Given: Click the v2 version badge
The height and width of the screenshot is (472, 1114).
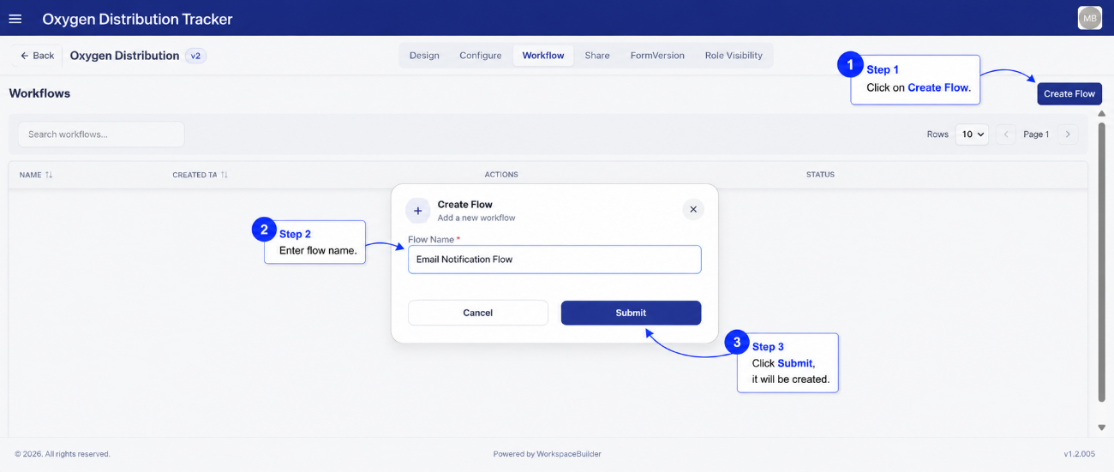Looking at the screenshot, I should pos(195,56).
